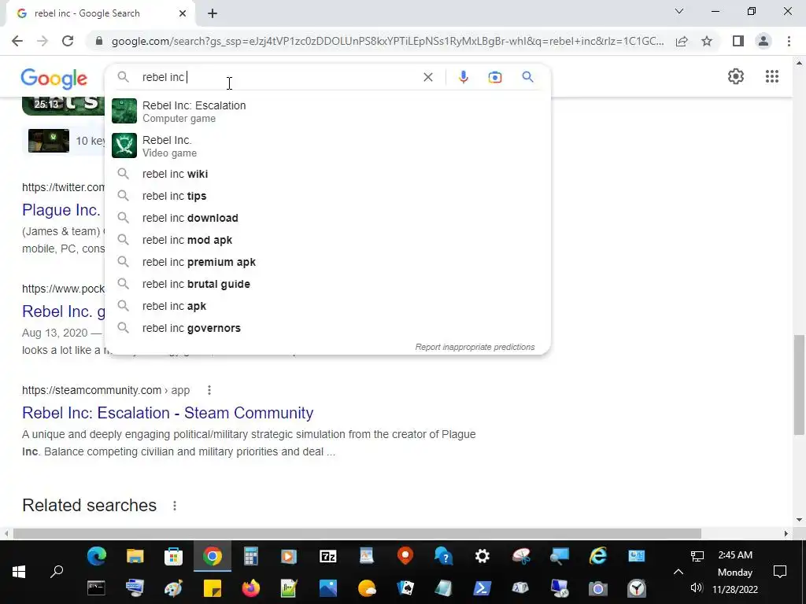Open Google quick settings gear
The width and height of the screenshot is (806, 604).
tap(736, 76)
